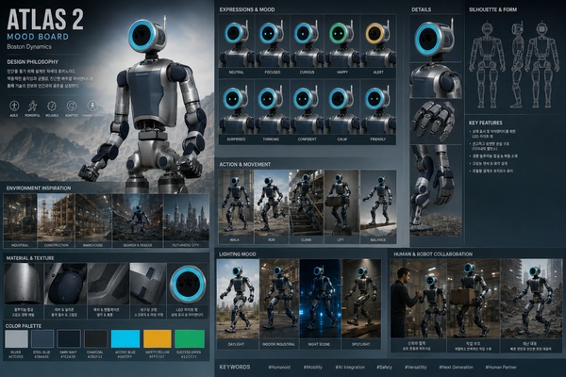Screen dimensions: 566x377
Task: Open the Calm expression thumbnail
Action: 341,107
